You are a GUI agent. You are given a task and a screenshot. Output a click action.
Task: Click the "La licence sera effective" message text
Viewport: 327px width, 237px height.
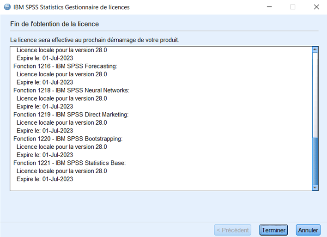(95, 40)
